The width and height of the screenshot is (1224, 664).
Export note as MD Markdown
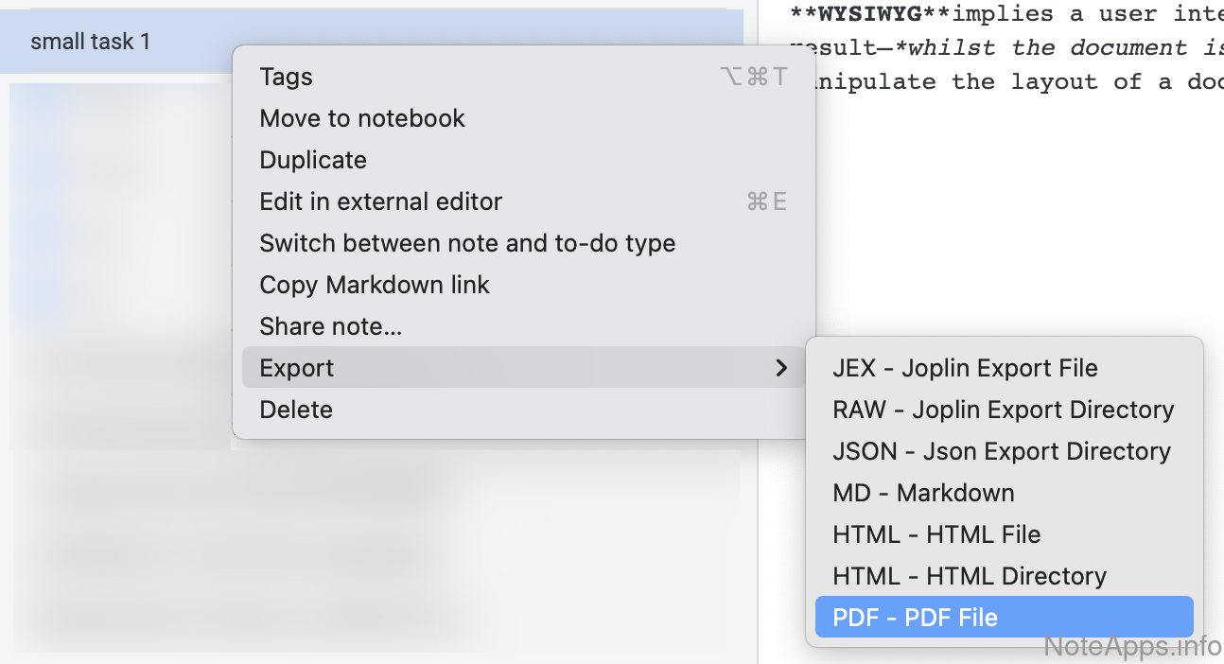[x=923, y=494]
